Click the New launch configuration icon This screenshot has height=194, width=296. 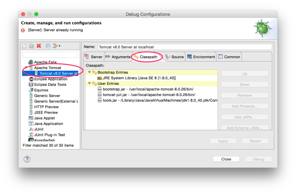click(x=24, y=46)
